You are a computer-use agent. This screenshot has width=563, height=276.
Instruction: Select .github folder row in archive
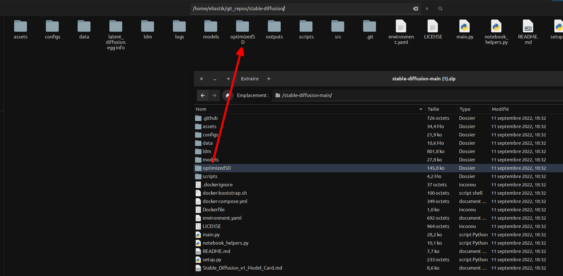point(378,118)
